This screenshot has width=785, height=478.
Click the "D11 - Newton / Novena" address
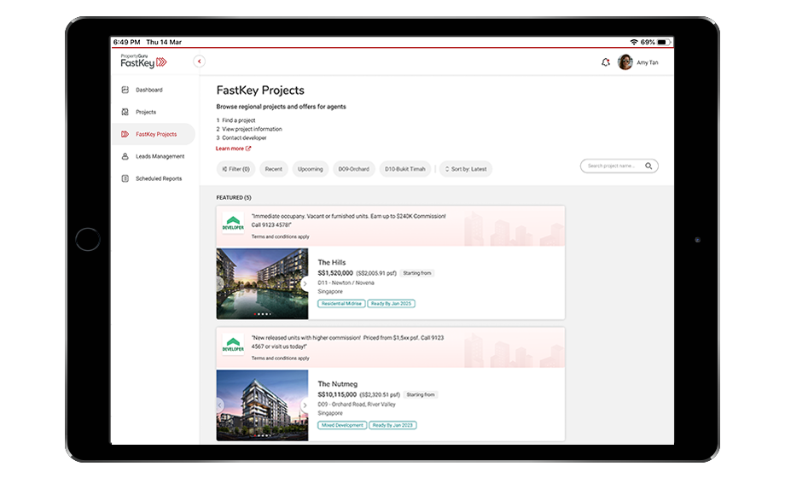(346, 283)
